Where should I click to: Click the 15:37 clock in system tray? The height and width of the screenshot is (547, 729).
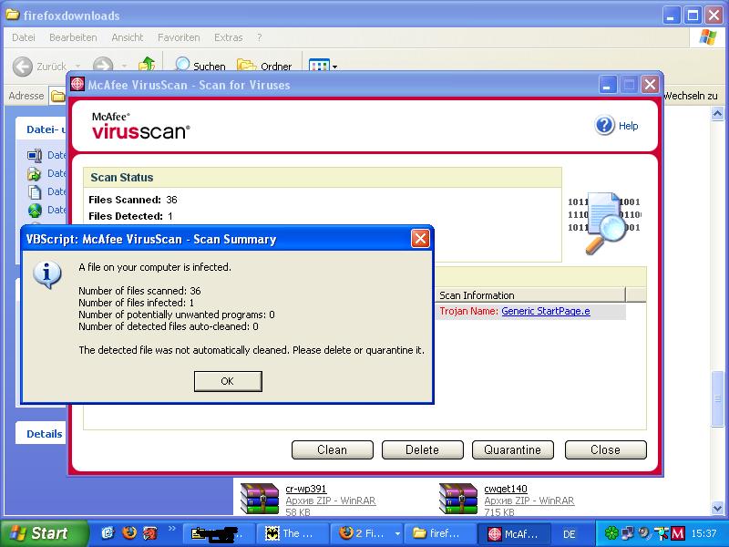(703, 533)
